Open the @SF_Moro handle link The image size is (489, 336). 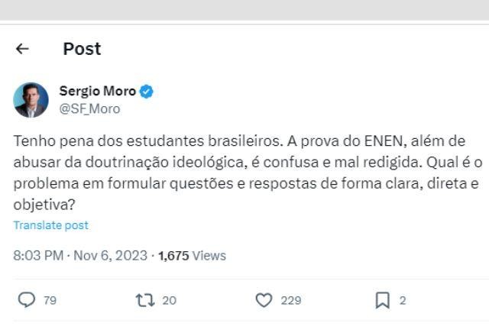(89, 108)
